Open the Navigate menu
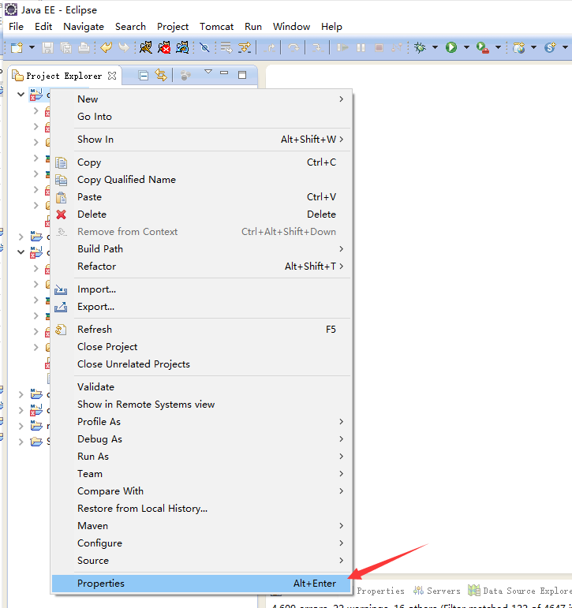Image resolution: width=572 pixels, height=608 pixels. 84,27
